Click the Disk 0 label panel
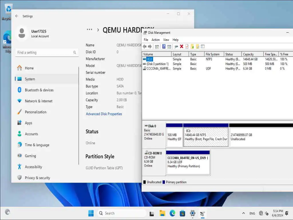The image size is (293, 220). coord(154,135)
